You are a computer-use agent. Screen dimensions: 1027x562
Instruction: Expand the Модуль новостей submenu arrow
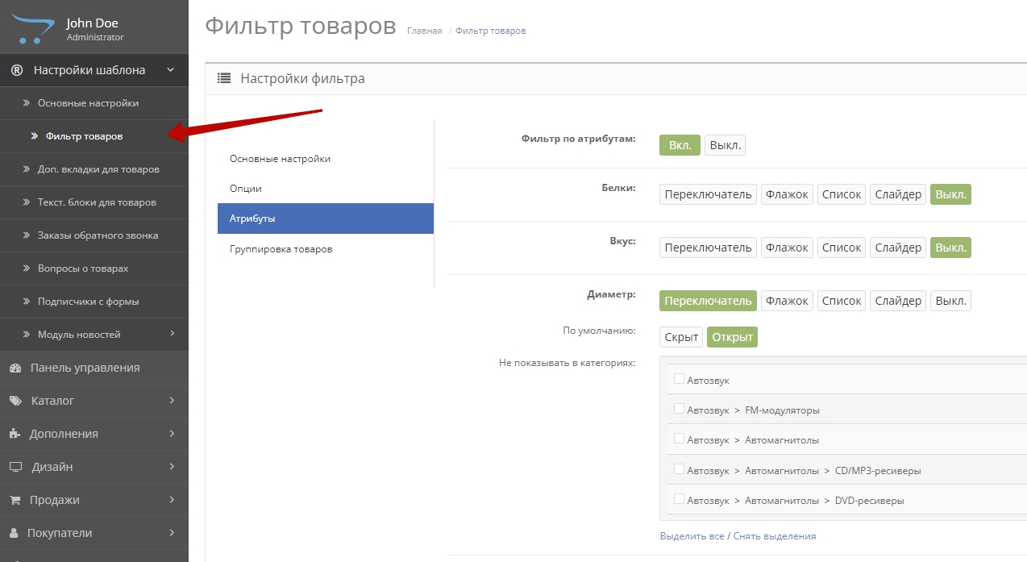pyautogui.click(x=172, y=334)
